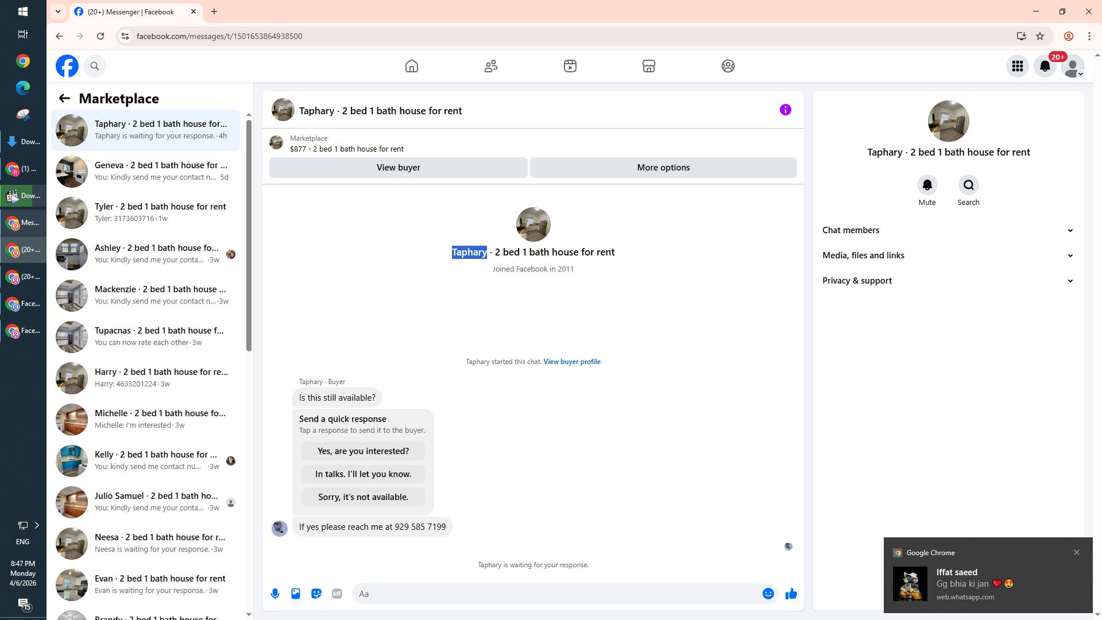Open the Evan conversation
This screenshot has width=1102, height=620.
point(146,585)
